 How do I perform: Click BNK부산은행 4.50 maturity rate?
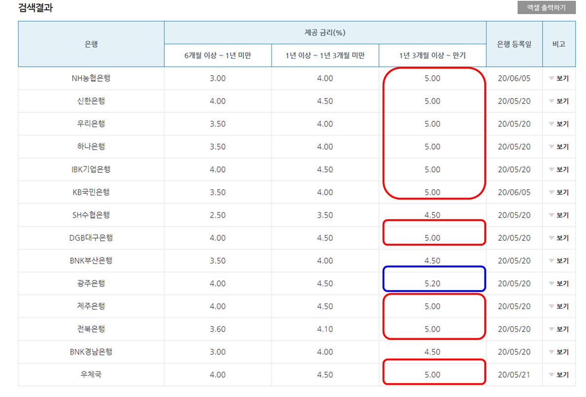(432, 261)
